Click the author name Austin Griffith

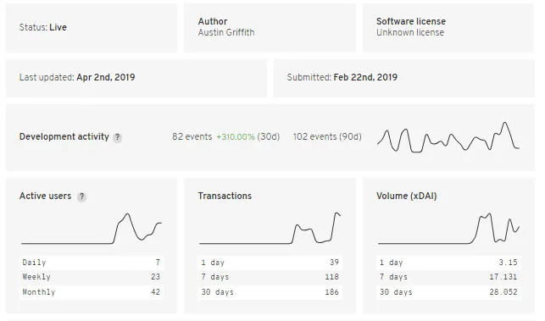[x=226, y=32]
